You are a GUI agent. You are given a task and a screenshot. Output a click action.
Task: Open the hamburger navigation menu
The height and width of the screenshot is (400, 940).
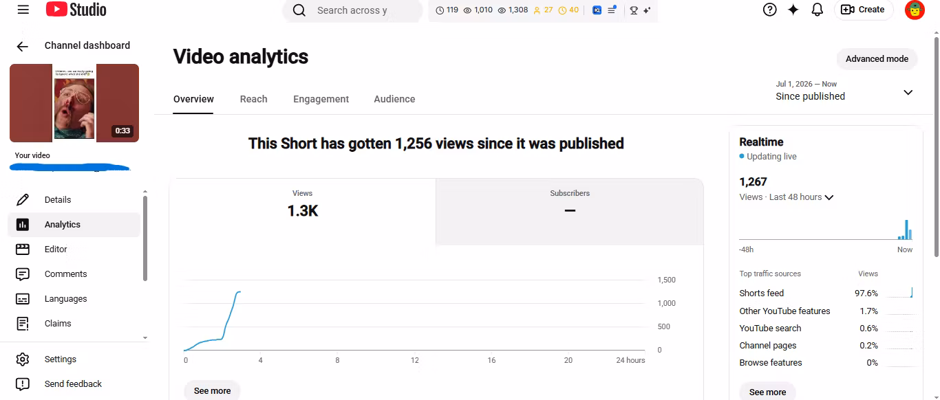(x=23, y=10)
